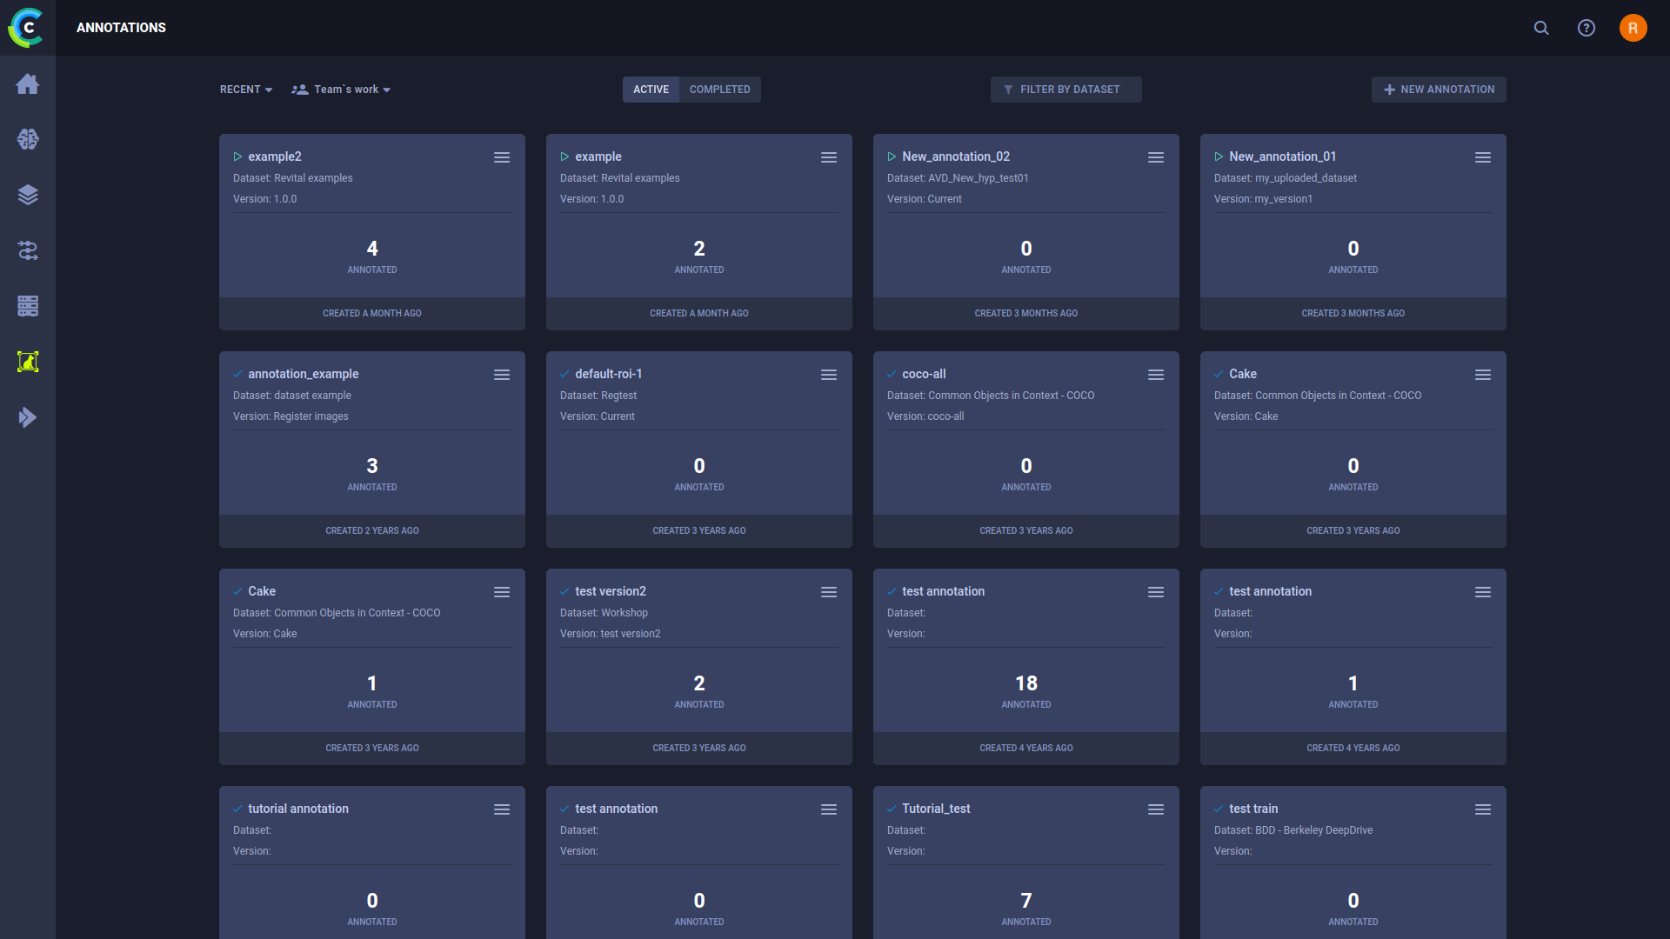1670x939 pixels.
Task: Open the annotation_example task card
Action: 371,469
